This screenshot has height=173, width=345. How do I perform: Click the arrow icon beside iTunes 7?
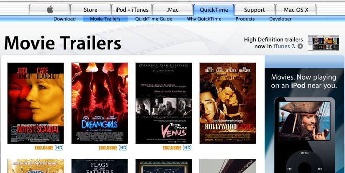(300, 46)
